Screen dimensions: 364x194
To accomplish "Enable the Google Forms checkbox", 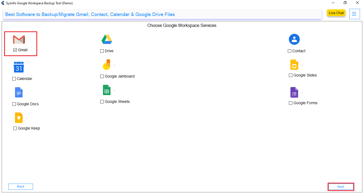I will pyautogui.click(x=291, y=103).
